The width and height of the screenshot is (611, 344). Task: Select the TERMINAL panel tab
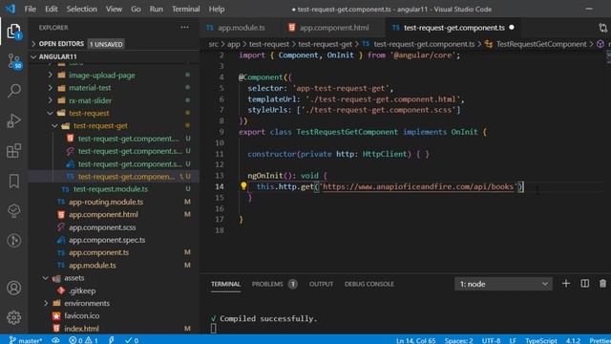225,284
